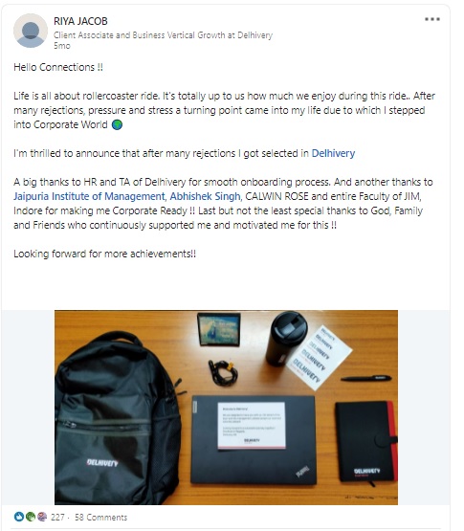
Task: Open the RIYA JACOB profile name
Action: [x=80, y=21]
